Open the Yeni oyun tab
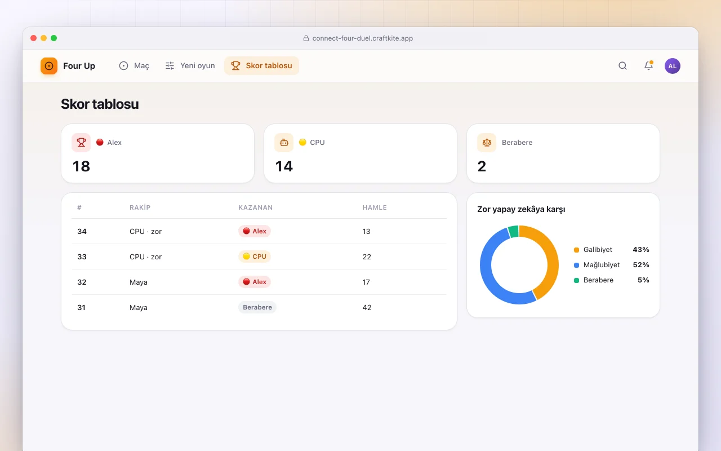The width and height of the screenshot is (721, 451). (x=190, y=66)
